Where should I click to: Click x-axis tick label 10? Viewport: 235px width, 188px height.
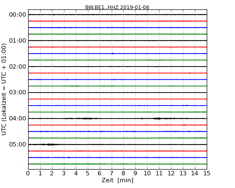147,174
